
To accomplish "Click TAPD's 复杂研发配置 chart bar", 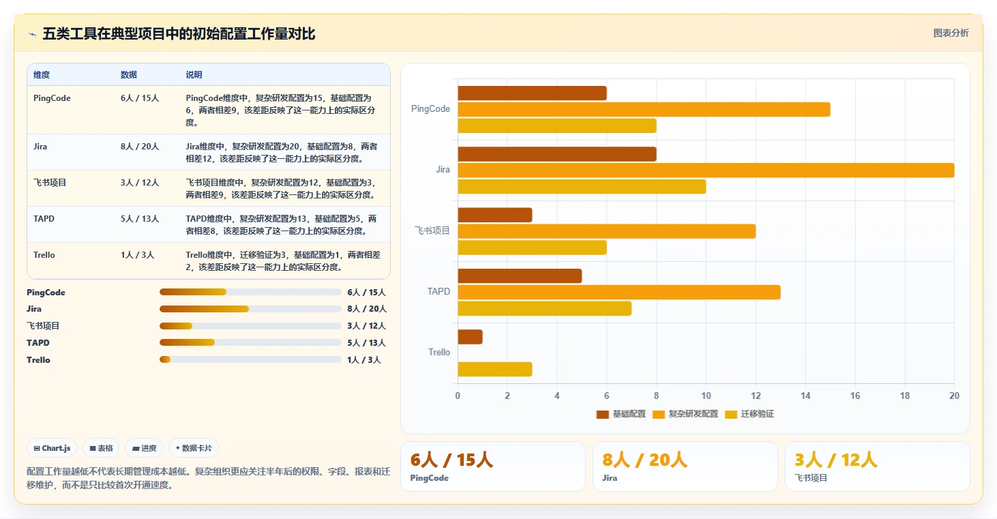I will 619,292.
